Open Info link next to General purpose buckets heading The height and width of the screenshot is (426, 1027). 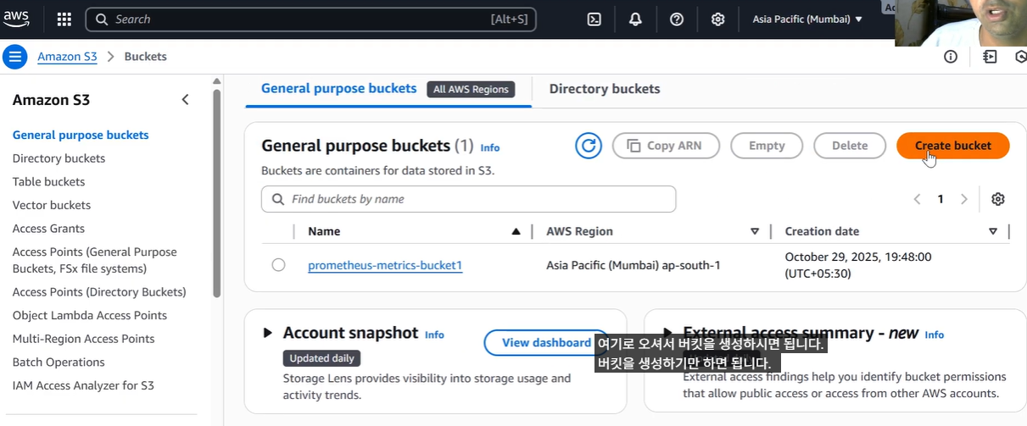[x=490, y=147]
